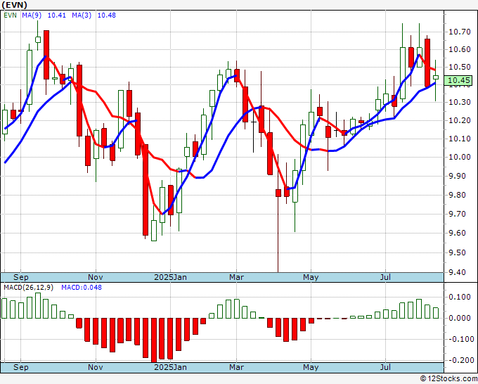The height and width of the screenshot is (384, 478).
Task: Open the ©12Stocks.com credit link
Action: 448,378
